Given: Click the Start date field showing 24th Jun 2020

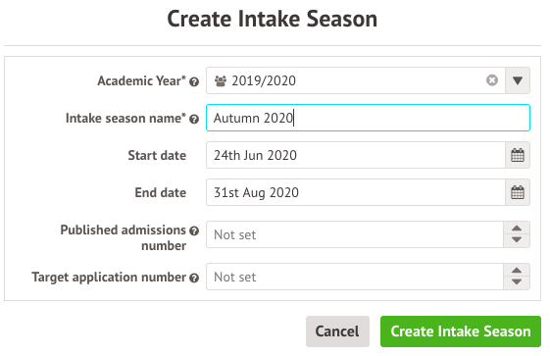Looking at the screenshot, I should tap(356, 155).
